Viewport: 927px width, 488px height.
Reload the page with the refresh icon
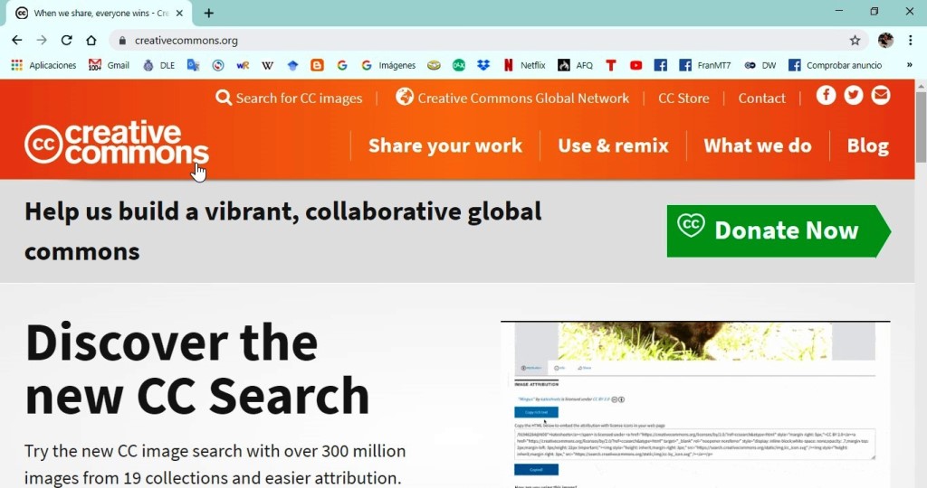tap(66, 40)
